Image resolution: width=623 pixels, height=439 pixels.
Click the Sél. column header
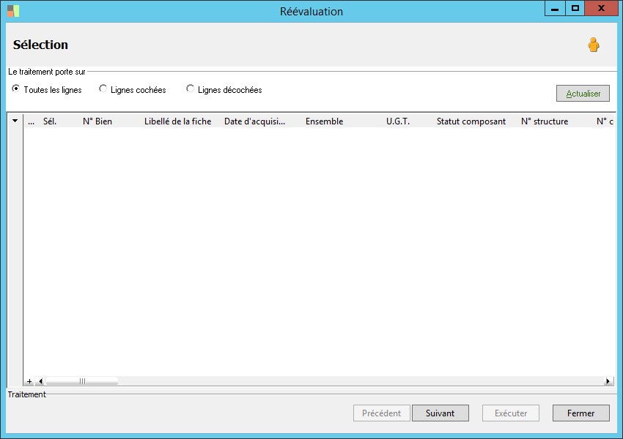pyautogui.click(x=50, y=121)
